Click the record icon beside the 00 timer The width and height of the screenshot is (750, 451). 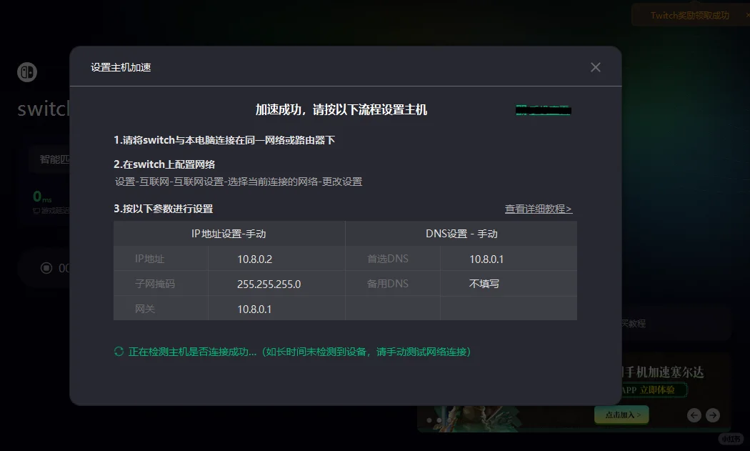point(46,268)
